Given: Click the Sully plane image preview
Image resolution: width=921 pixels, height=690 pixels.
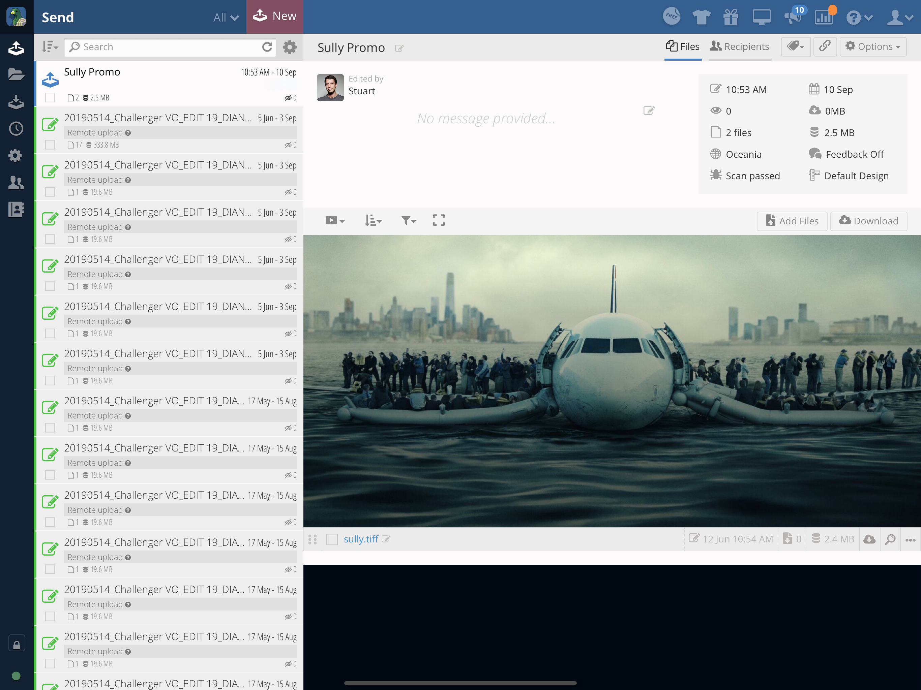Looking at the screenshot, I should pyautogui.click(x=612, y=381).
